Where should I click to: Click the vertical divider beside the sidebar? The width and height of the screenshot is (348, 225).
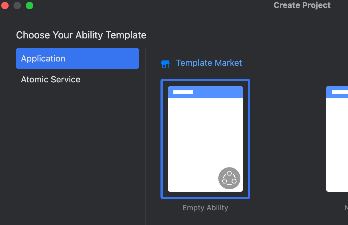tap(145, 135)
